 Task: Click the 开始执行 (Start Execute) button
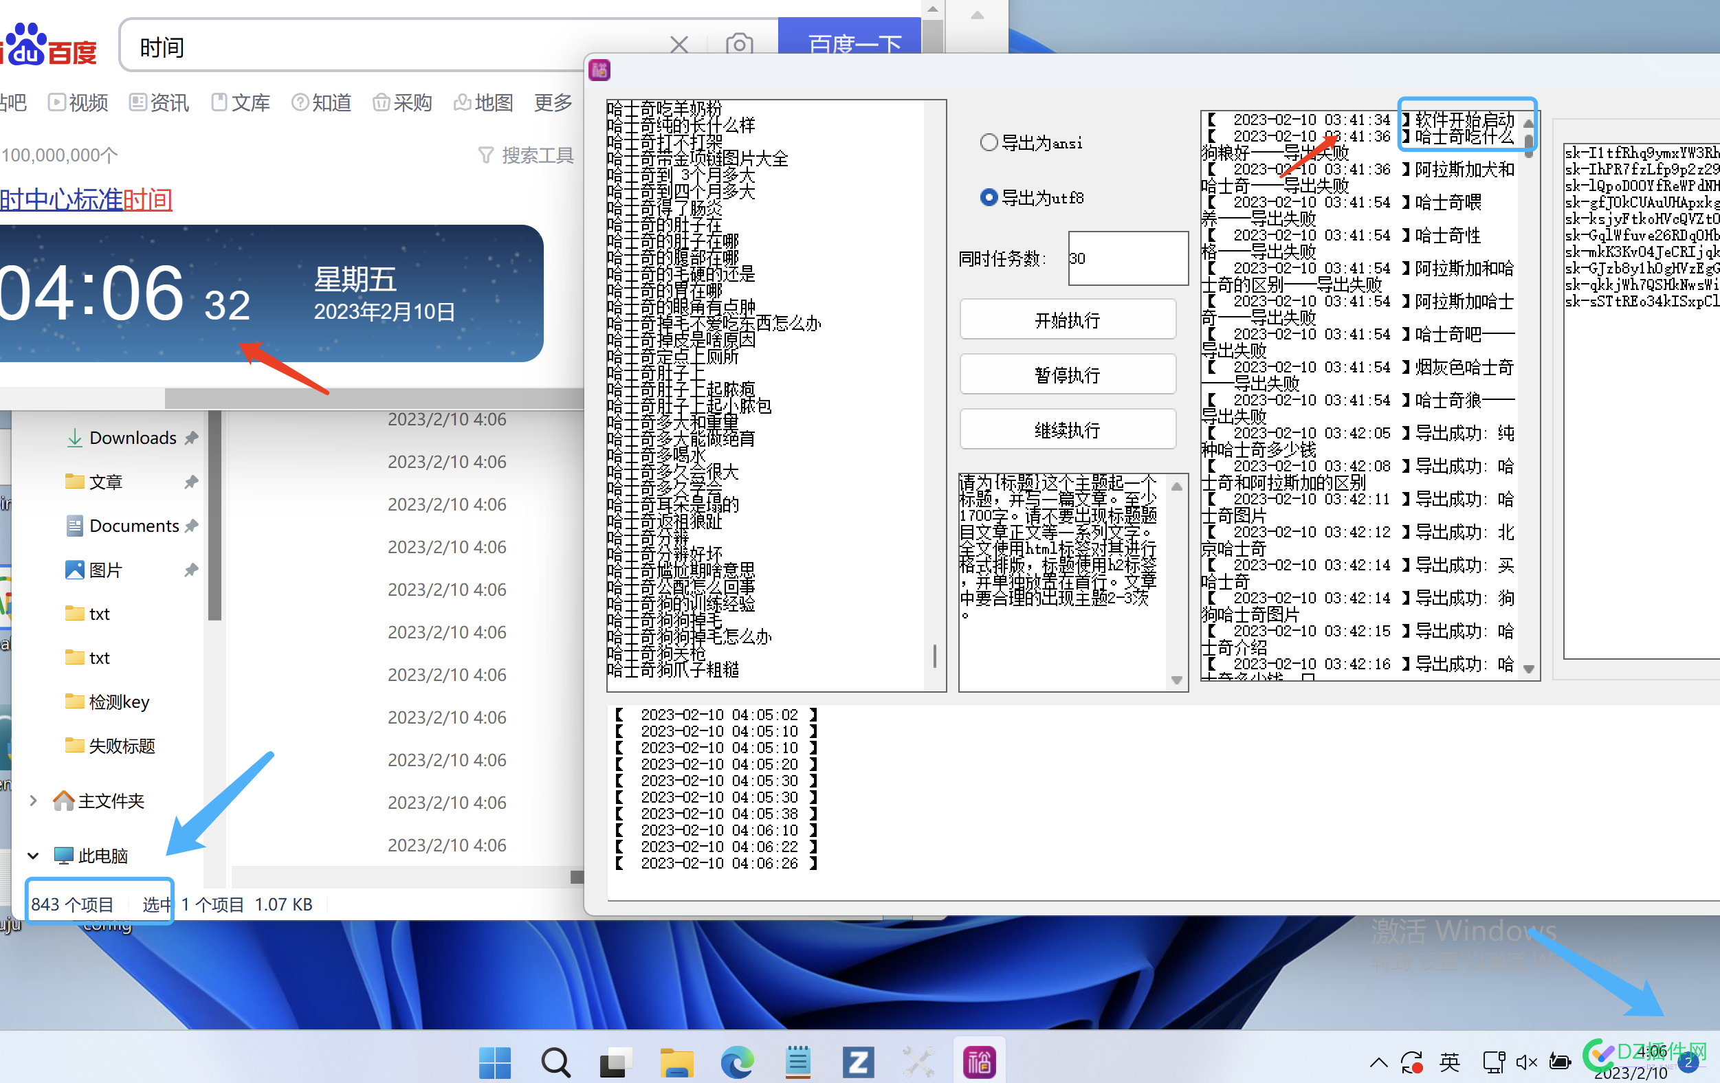click(1066, 320)
